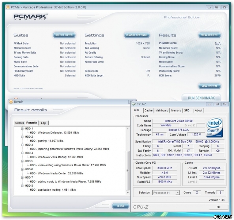Select the Windows Photo Gallery result row
Image resolution: width=234 pixels, height=220 pixels.
(69, 149)
